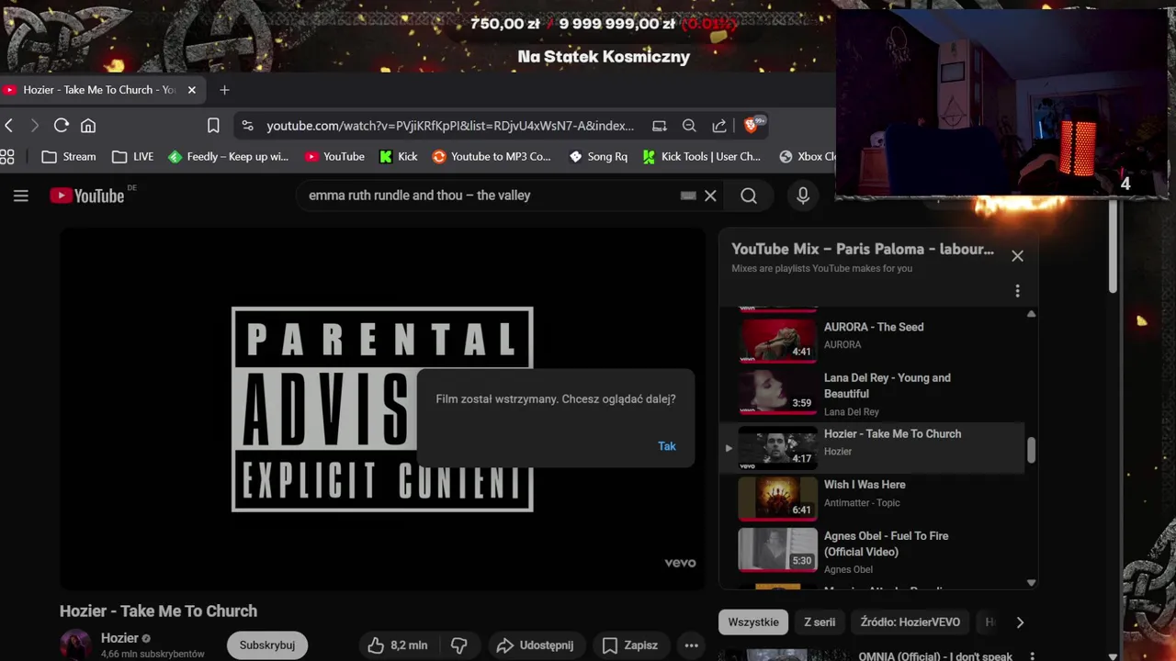The width and height of the screenshot is (1176, 661).
Task: Close the YouTube Mix playlist panel
Action: pos(1017,256)
